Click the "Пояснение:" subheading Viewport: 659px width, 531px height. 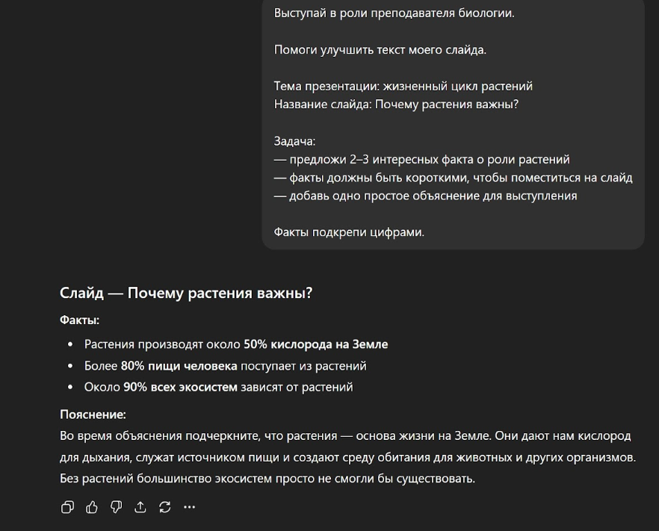tap(93, 414)
